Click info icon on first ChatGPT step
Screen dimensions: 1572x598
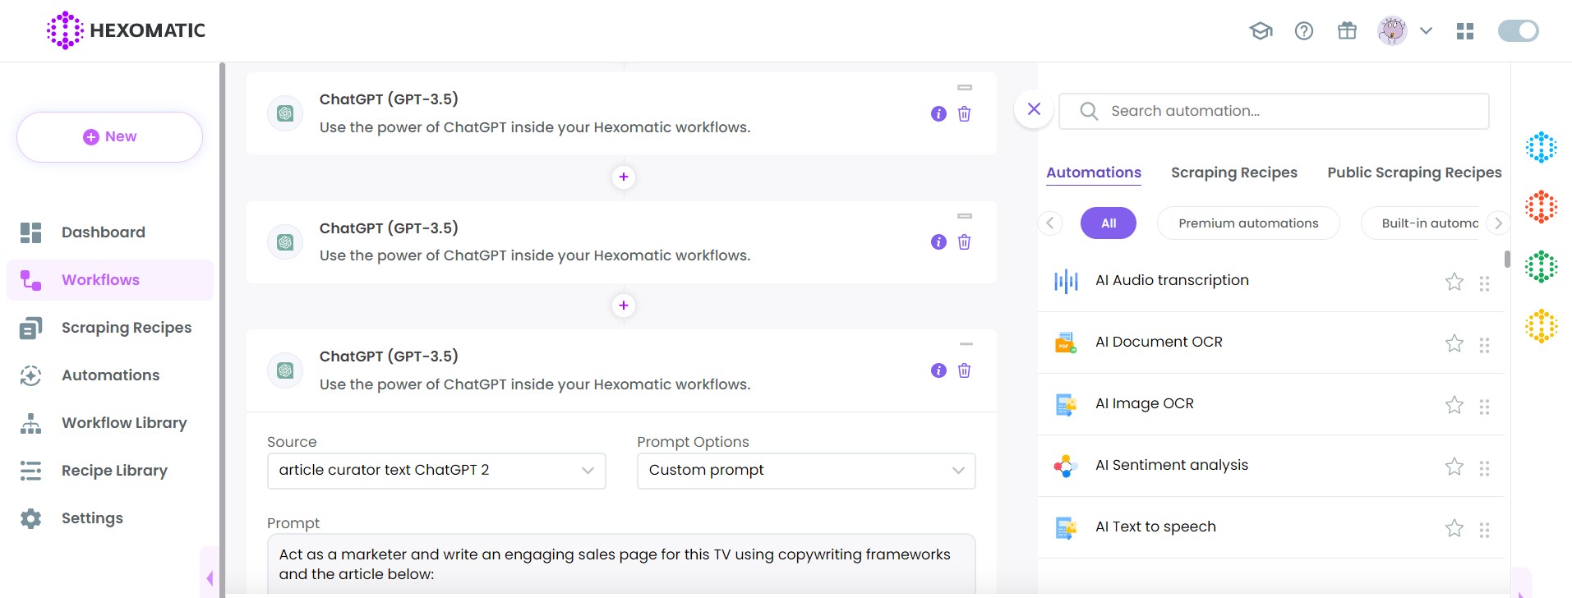[938, 114]
